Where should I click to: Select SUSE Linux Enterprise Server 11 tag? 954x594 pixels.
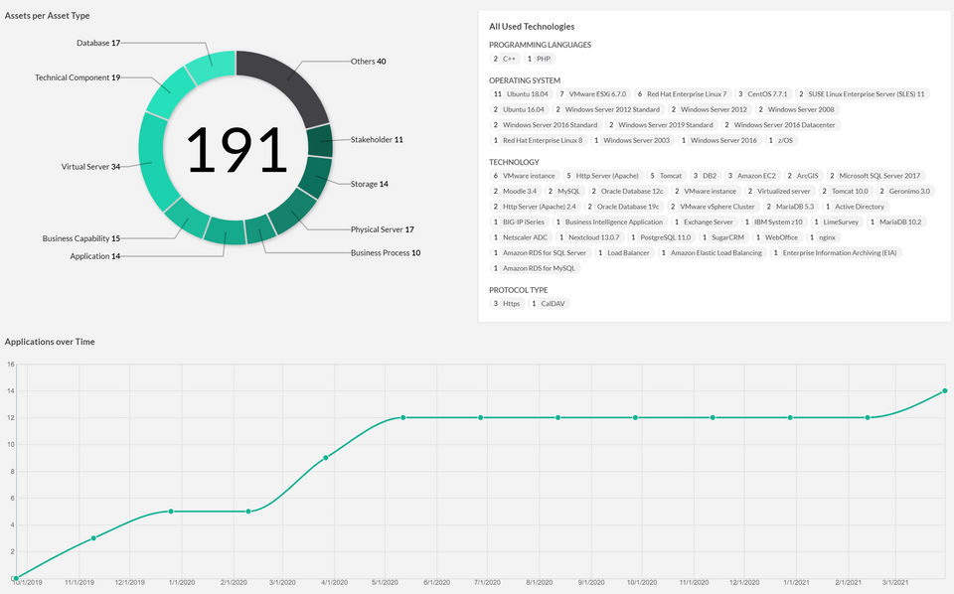(x=862, y=94)
